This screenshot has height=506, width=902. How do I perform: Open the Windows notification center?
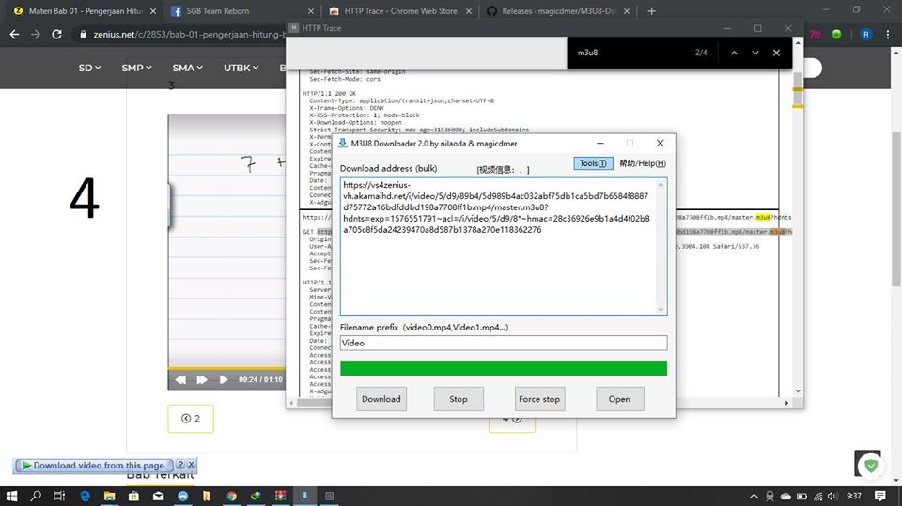click(x=879, y=496)
